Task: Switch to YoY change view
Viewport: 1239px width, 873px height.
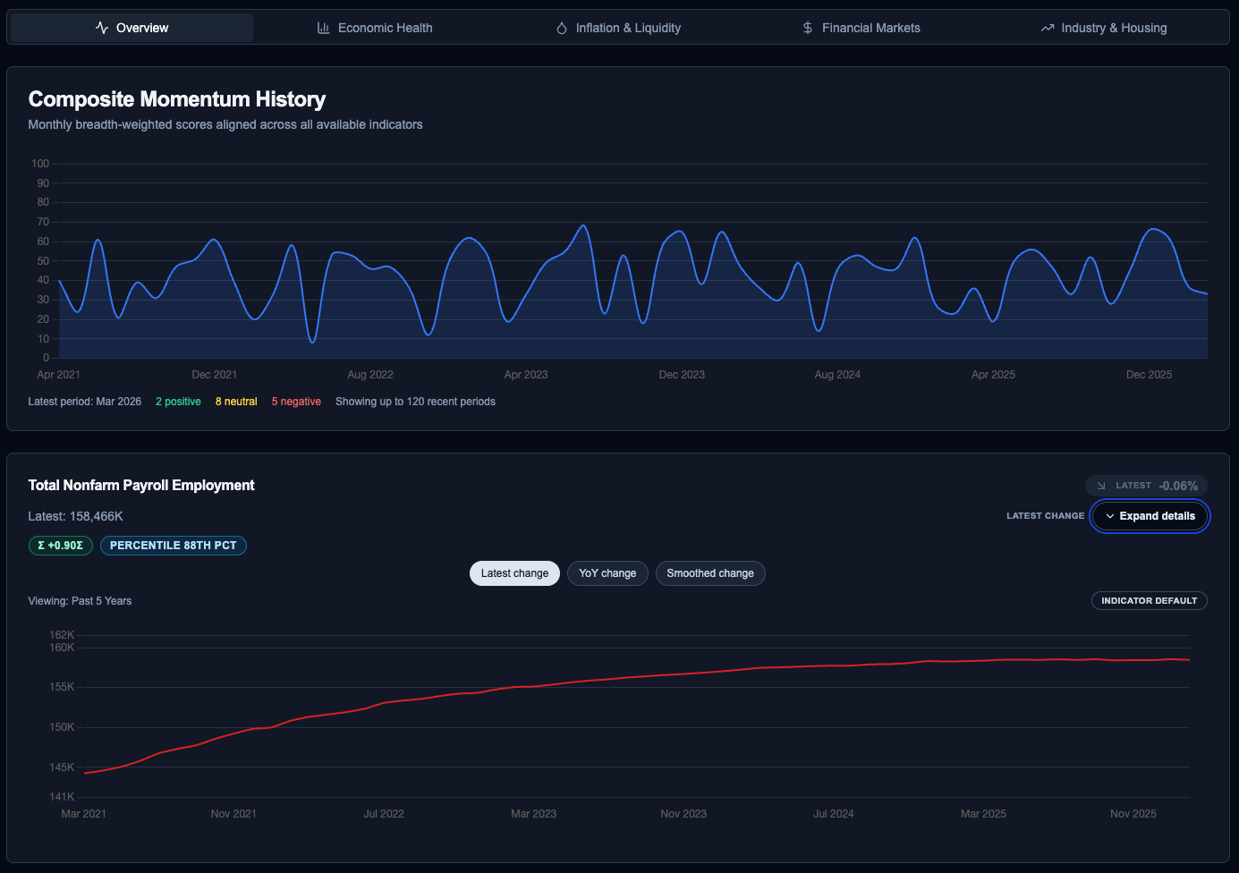Action: [607, 573]
